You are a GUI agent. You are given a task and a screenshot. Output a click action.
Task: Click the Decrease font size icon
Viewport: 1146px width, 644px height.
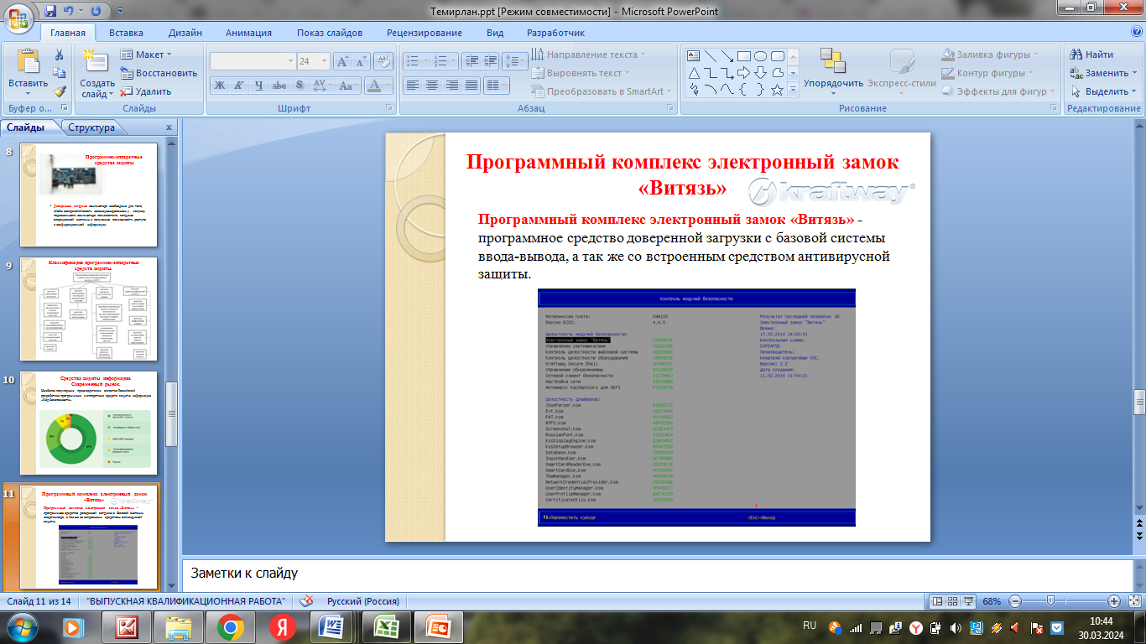(361, 61)
